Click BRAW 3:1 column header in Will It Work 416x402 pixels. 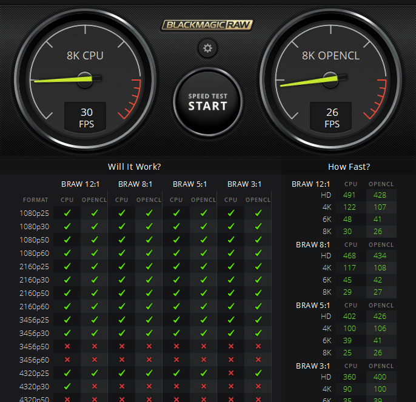pyautogui.click(x=244, y=184)
